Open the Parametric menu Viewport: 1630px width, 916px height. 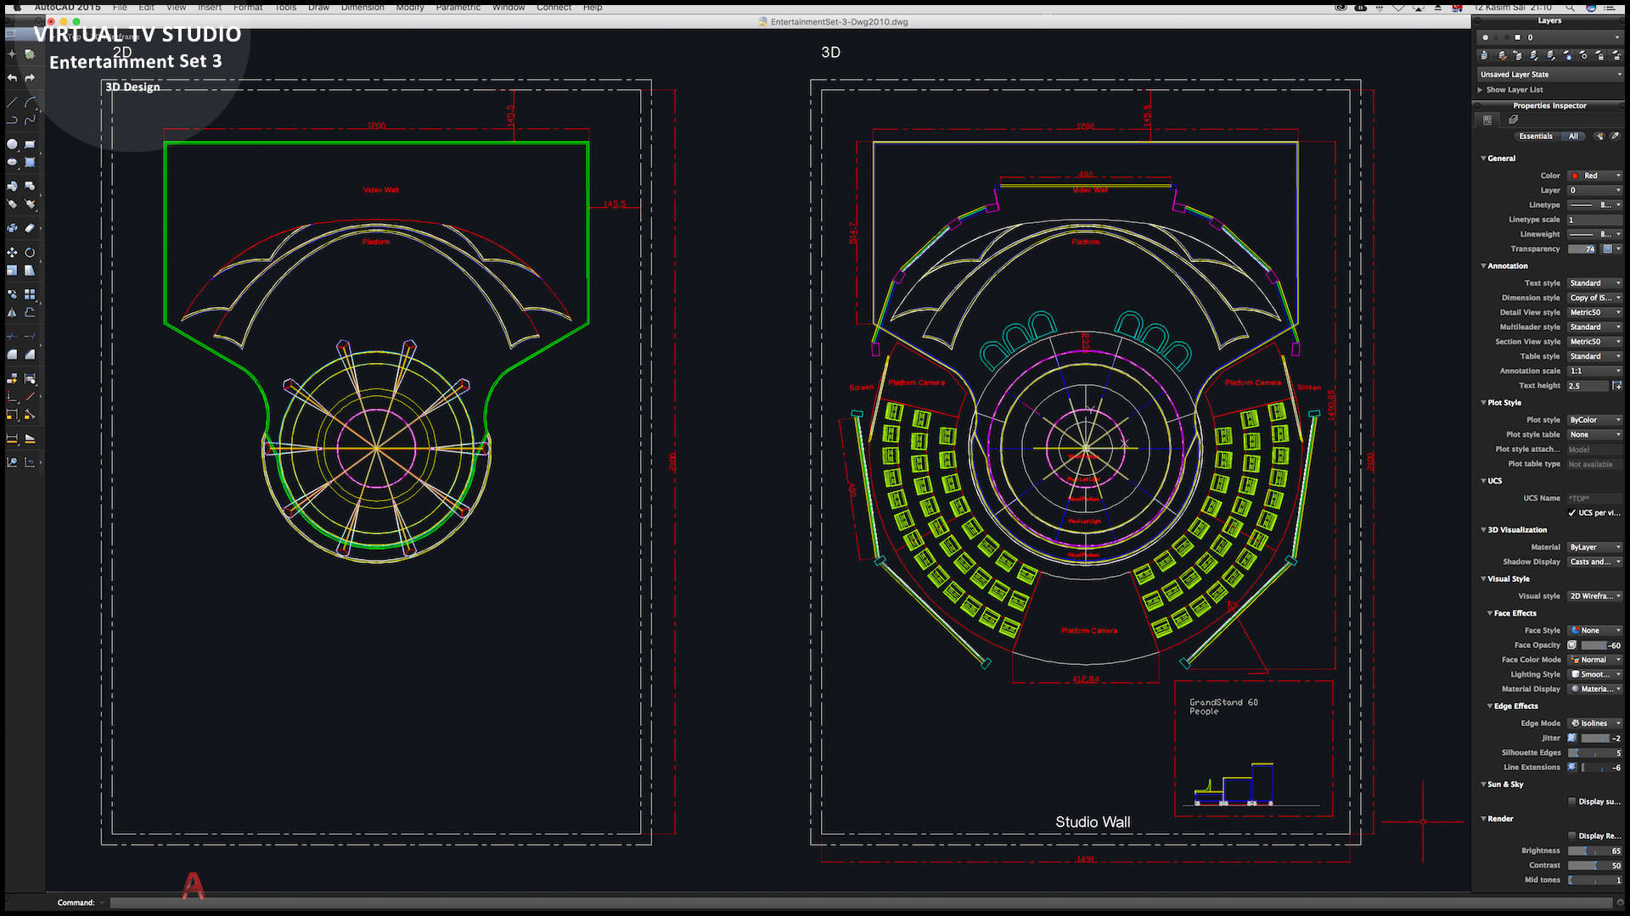pos(458,7)
